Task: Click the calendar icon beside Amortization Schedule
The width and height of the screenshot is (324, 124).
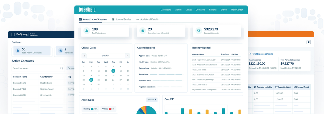Action: click(x=80, y=19)
